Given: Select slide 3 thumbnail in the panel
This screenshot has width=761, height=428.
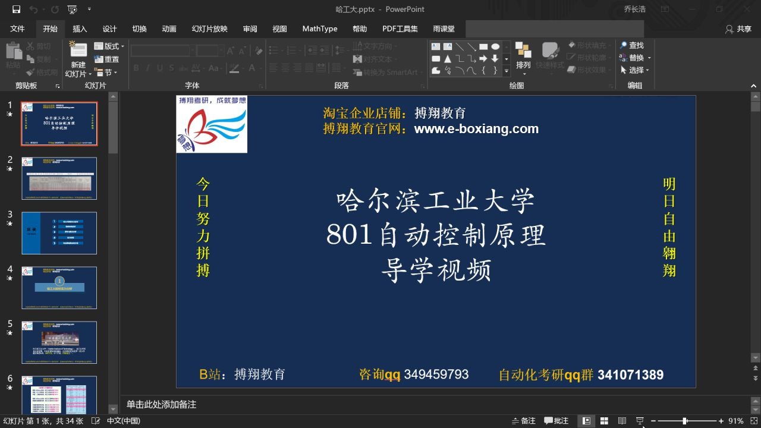Looking at the screenshot, I should 59,233.
